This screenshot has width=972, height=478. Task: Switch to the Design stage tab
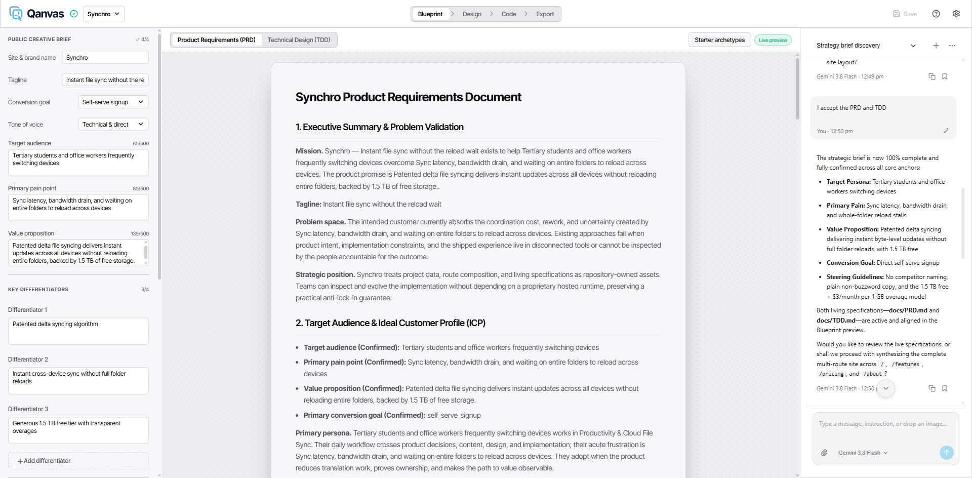click(472, 14)
